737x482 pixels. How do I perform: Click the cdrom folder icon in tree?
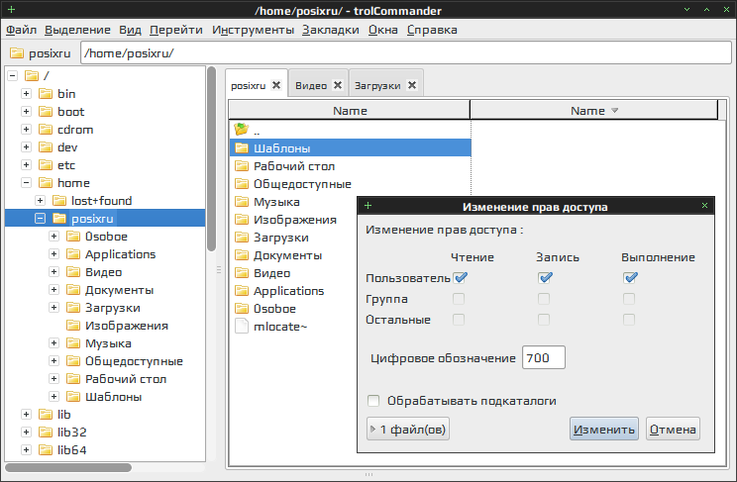point(46,130)
